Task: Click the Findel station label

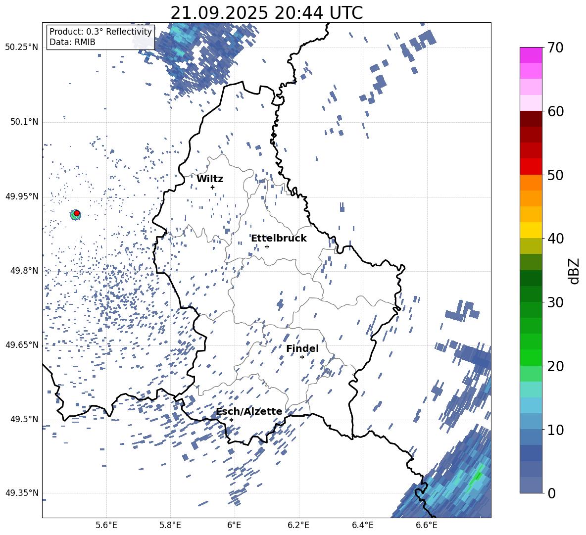Action: [x=302, y=348]
